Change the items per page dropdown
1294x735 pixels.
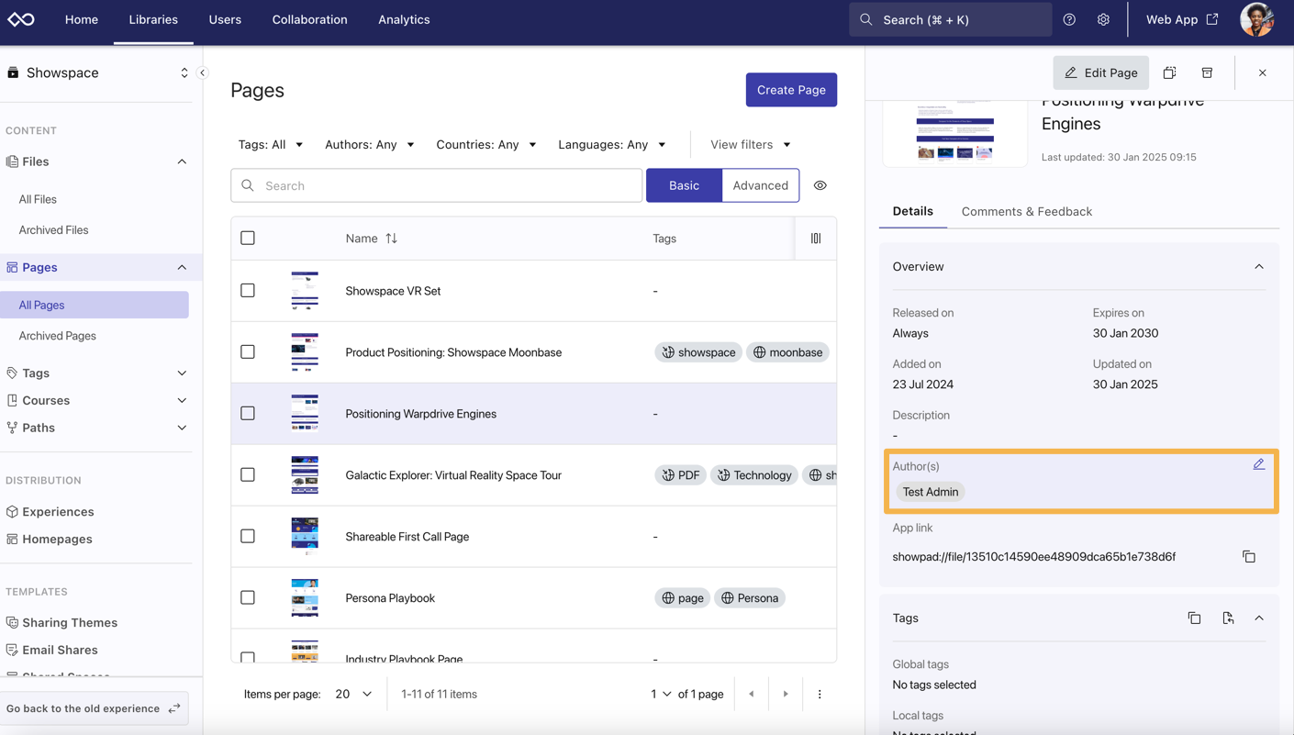click(353, 695)
